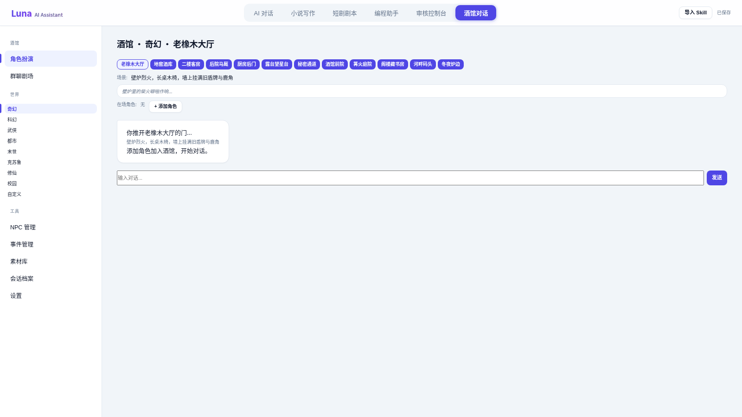
Task: Open 素材库 in the tools list
Action: (51, 261)
